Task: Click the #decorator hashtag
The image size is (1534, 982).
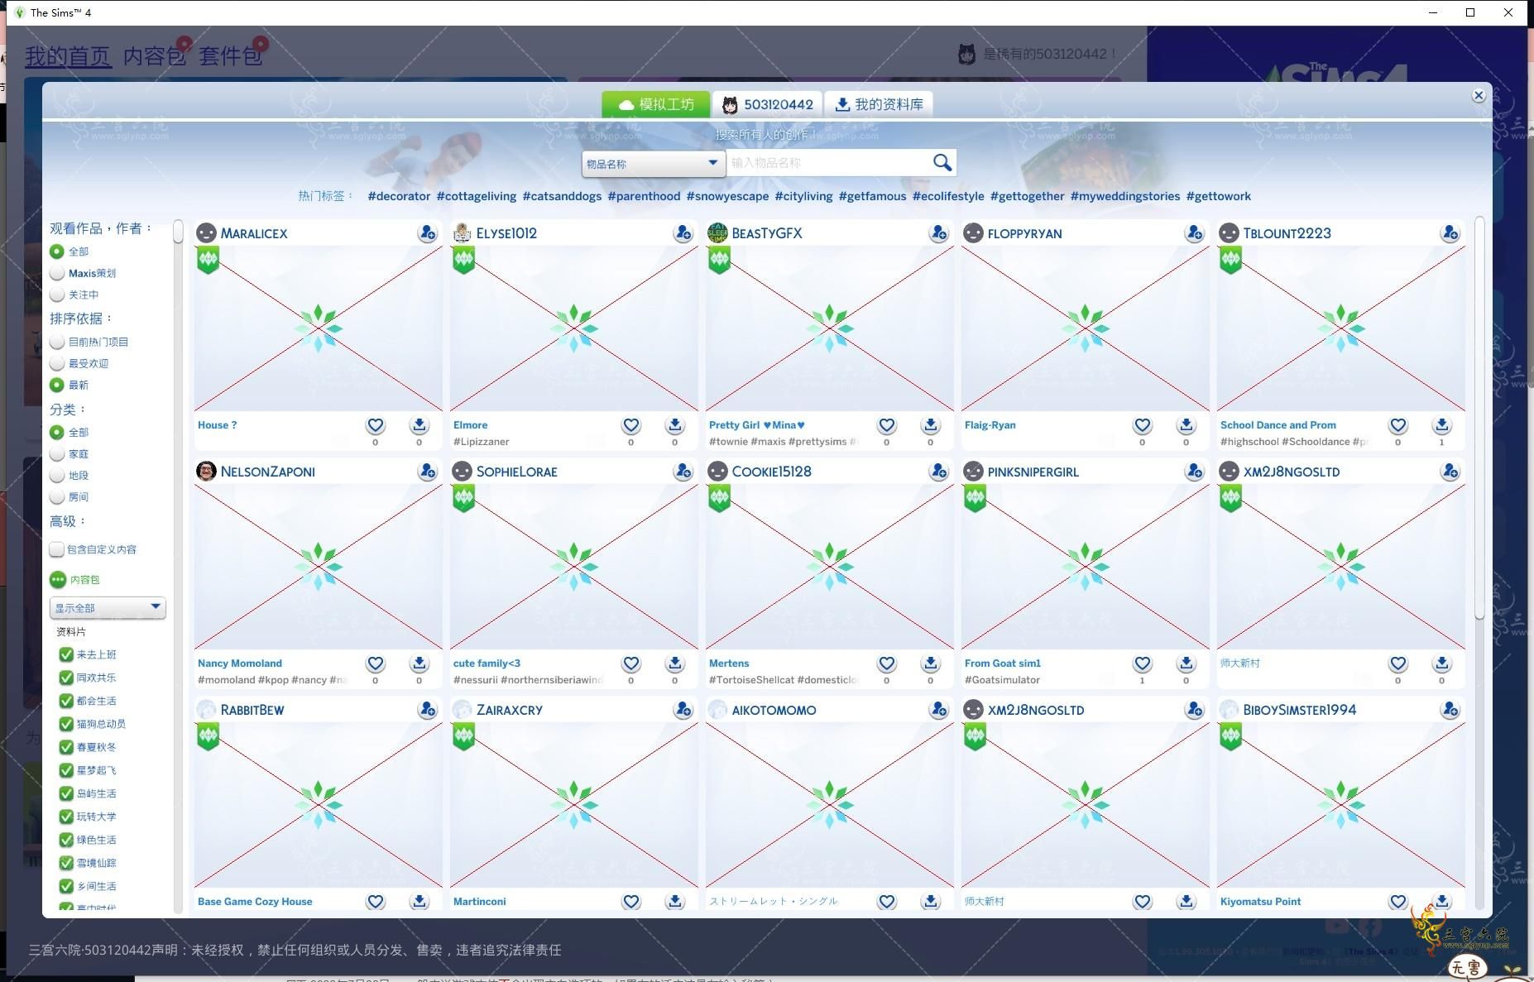Action: coord(399,196)
